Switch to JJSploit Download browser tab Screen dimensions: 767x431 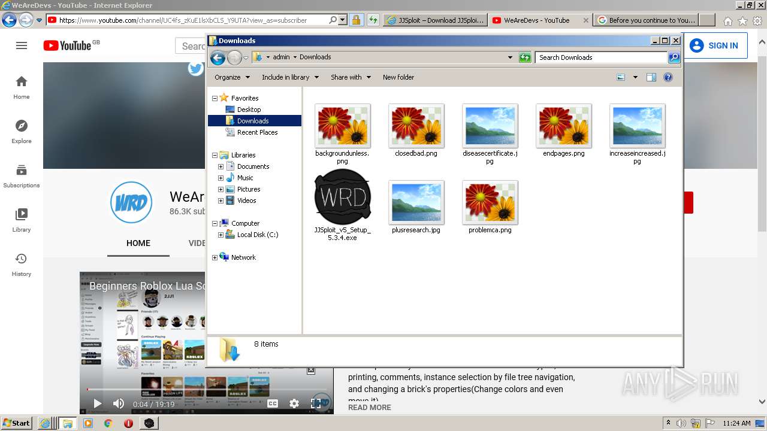click(435, 20)
